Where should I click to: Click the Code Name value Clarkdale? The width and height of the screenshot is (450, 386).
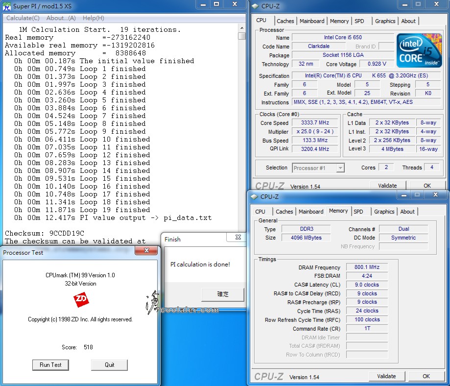[319, 46]
